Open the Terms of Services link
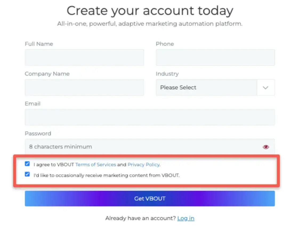The image size is (303, 227). coord(96,164)
